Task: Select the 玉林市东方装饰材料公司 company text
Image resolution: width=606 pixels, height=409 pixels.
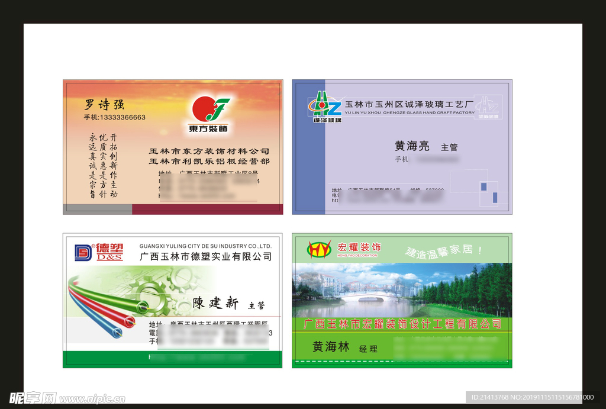Action: (208, 152)
